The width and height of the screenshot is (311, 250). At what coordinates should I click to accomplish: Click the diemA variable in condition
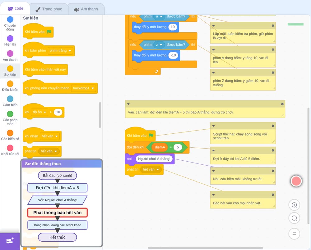(x=160, y=147)
